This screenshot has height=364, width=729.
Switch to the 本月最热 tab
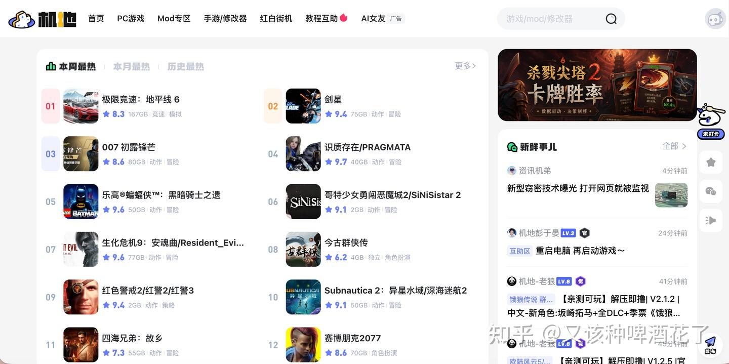[131, 66]
